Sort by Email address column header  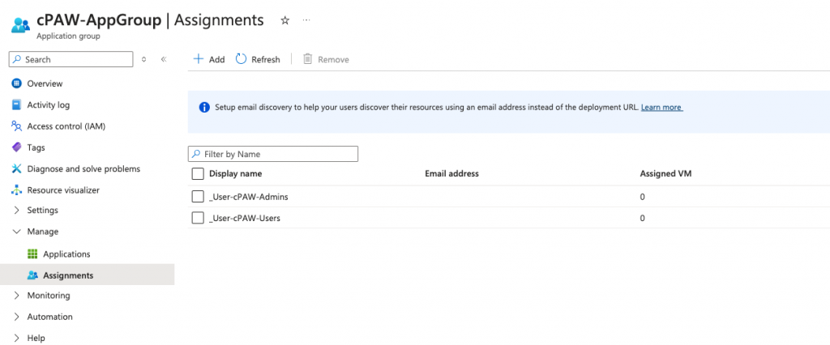coord(451,173)
